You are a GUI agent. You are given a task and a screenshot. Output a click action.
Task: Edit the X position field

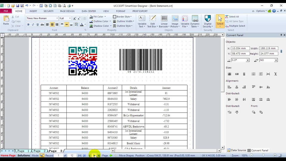(x=240, y=48)
